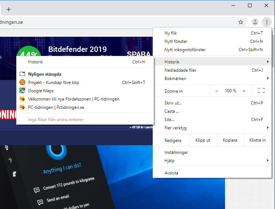Viewport: 275px width, 209px height.
Task: Expand the Historik submenu arrow
Action: [268, 62]
